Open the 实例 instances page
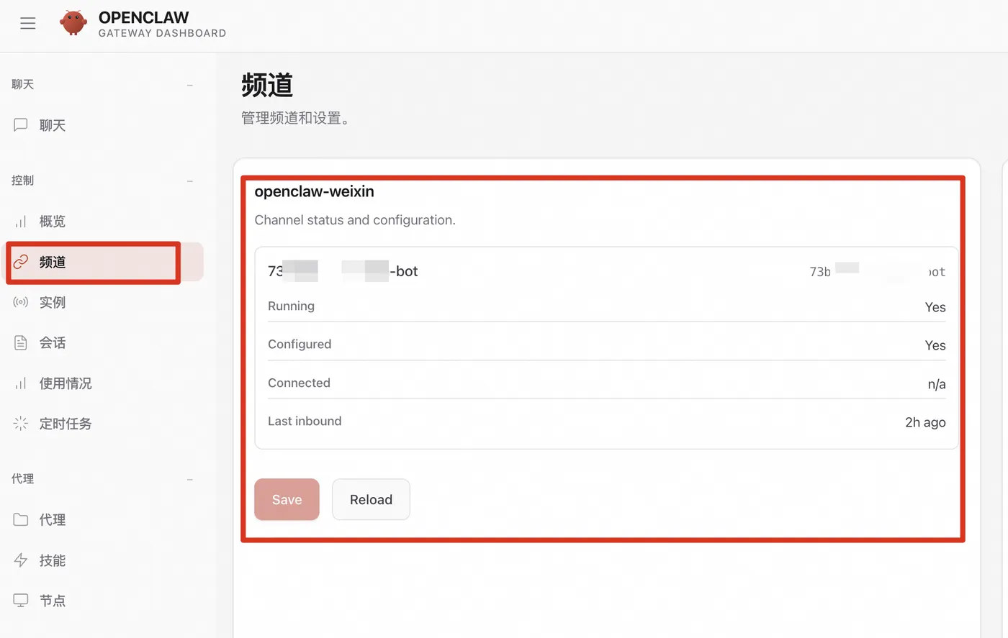 pyautogui.click(x=104, y=302)
